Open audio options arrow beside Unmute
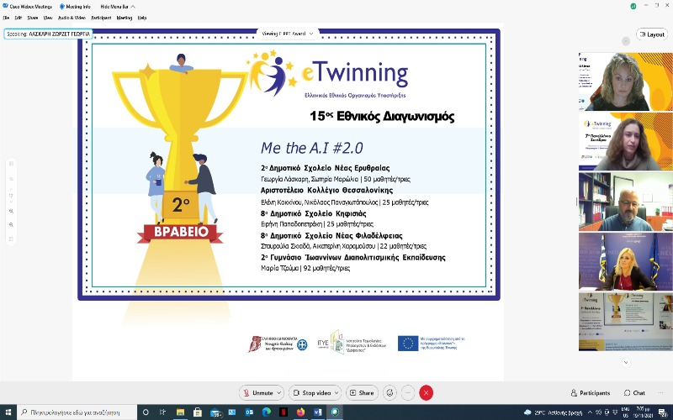Image resolution: width=673 pixels, height=420 pixels. (279, 392)
